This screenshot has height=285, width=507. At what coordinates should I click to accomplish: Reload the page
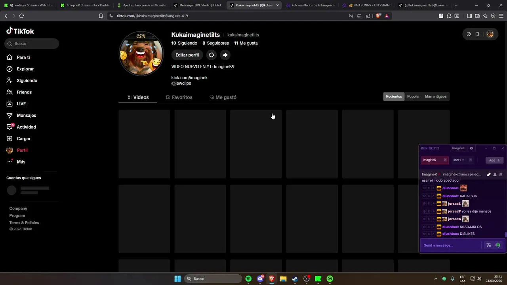tap(21, 16)
